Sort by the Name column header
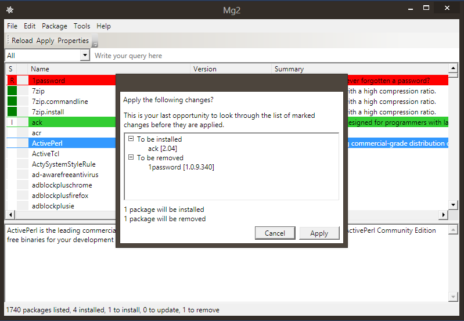Viewport: 464px width, 321px height. click(x=109, y=69)
